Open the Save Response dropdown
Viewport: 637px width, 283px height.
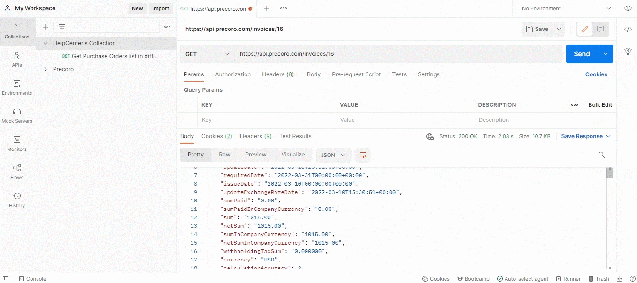pos(586,136)
